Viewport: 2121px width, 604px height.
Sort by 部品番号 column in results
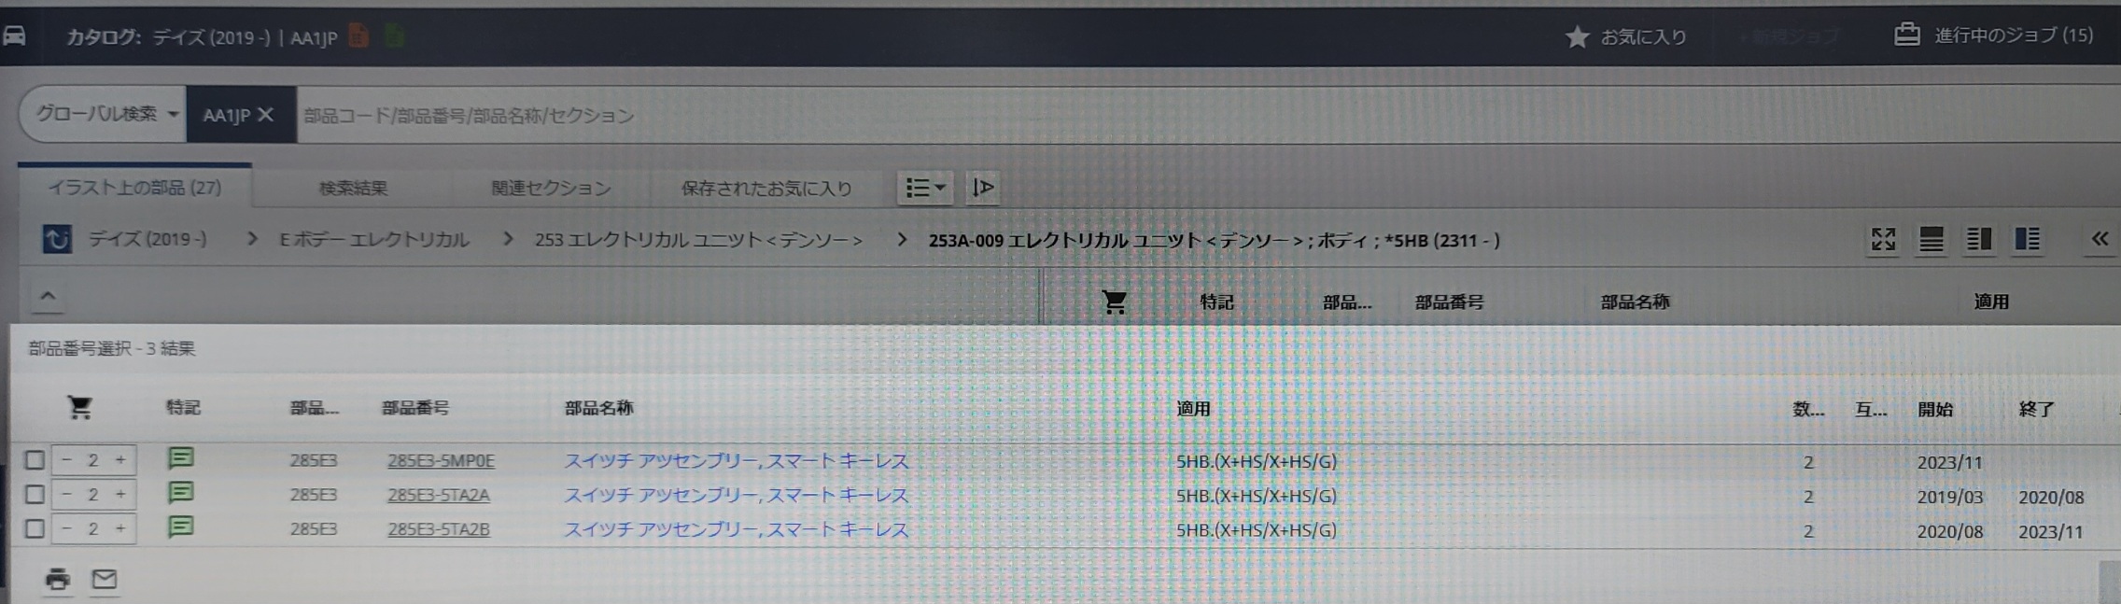click(x=415, y=408)
